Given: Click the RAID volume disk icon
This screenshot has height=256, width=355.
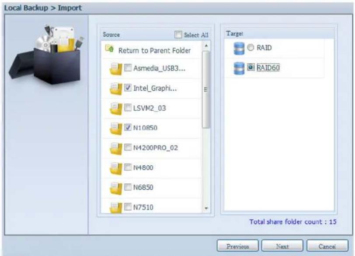Looking at the screenshot, I should coord(239,48).
